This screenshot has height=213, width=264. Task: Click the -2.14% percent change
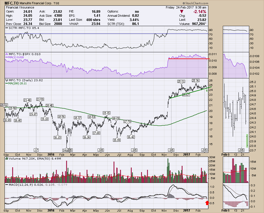coord(200,11)
